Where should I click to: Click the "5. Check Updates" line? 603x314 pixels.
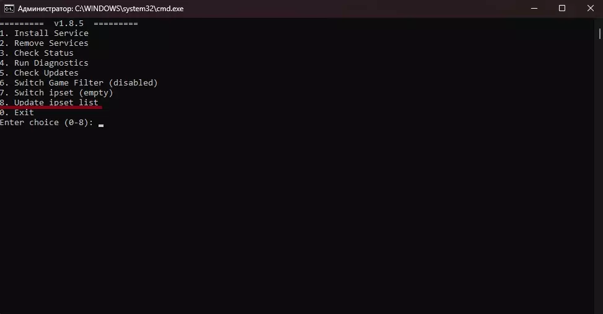(39, 73)
